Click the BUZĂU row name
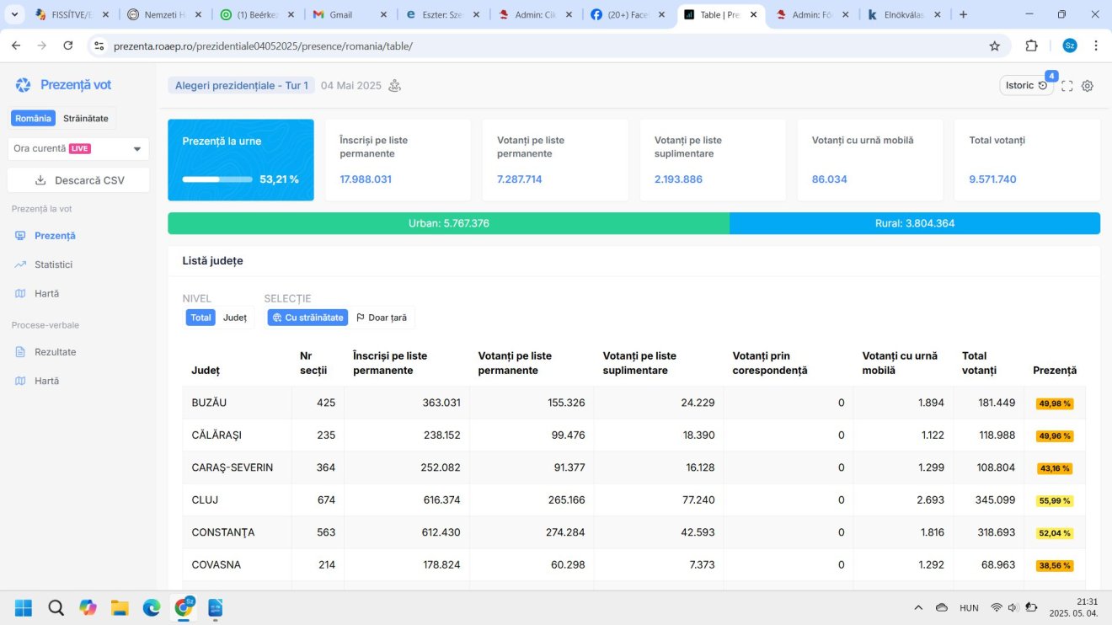This screenshot has height=625, width=1112. (209, 403)
